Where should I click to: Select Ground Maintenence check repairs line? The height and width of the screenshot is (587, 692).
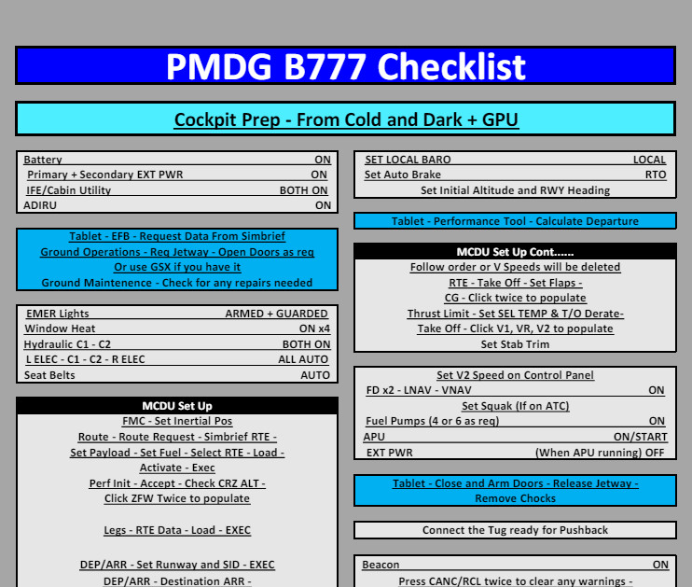coord(177,283)
